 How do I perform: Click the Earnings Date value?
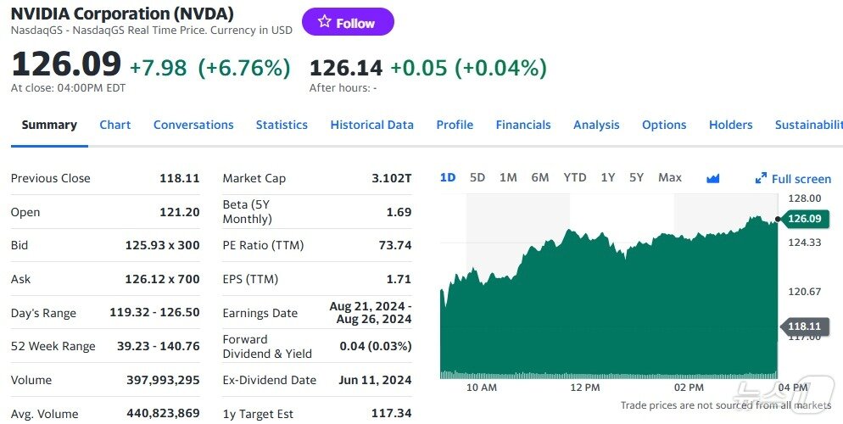[x=370, y=312]
